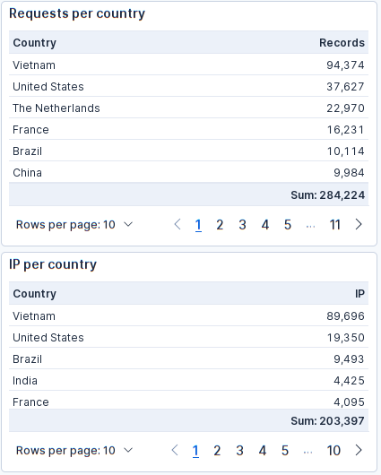Select the Vietnam row in Requests per country
The height and width of the screenshot is (475, 381).
click(x=188, y=65)
